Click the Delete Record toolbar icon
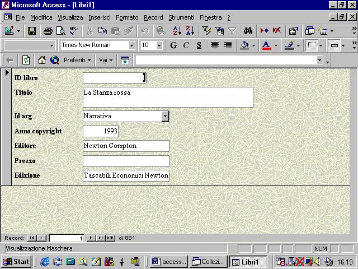 tap(277, 31)
